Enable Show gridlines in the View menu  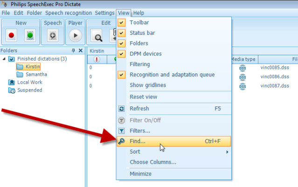point(148,85)
